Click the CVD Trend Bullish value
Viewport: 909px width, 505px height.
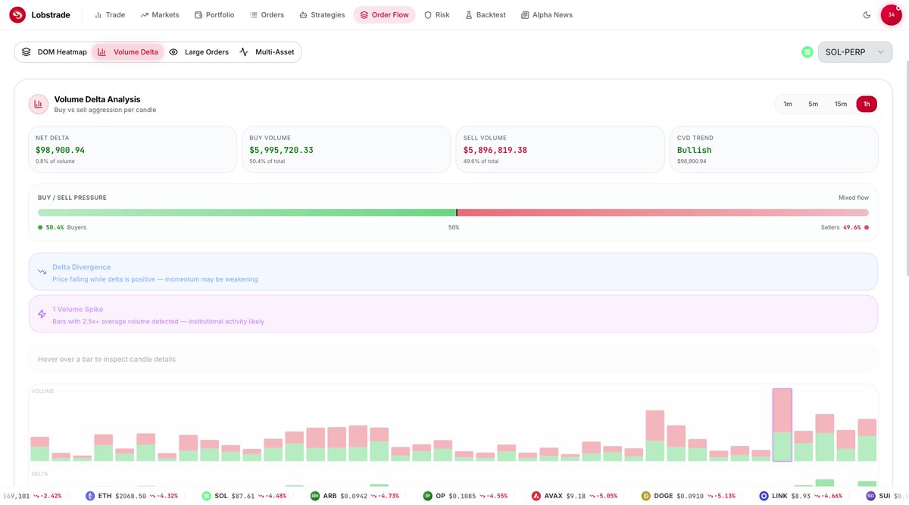tap(694, 150)
